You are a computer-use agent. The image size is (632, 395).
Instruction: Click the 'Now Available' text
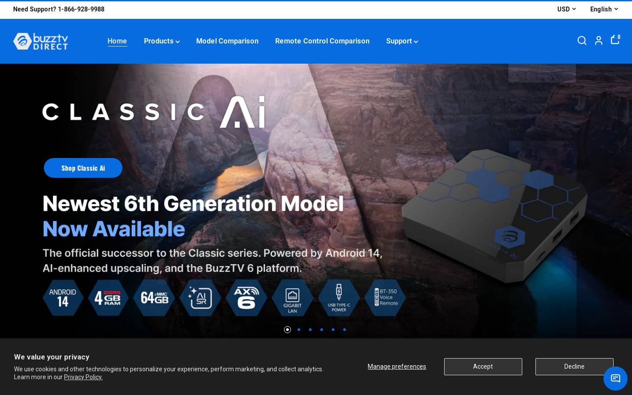(x=114, y=229)
